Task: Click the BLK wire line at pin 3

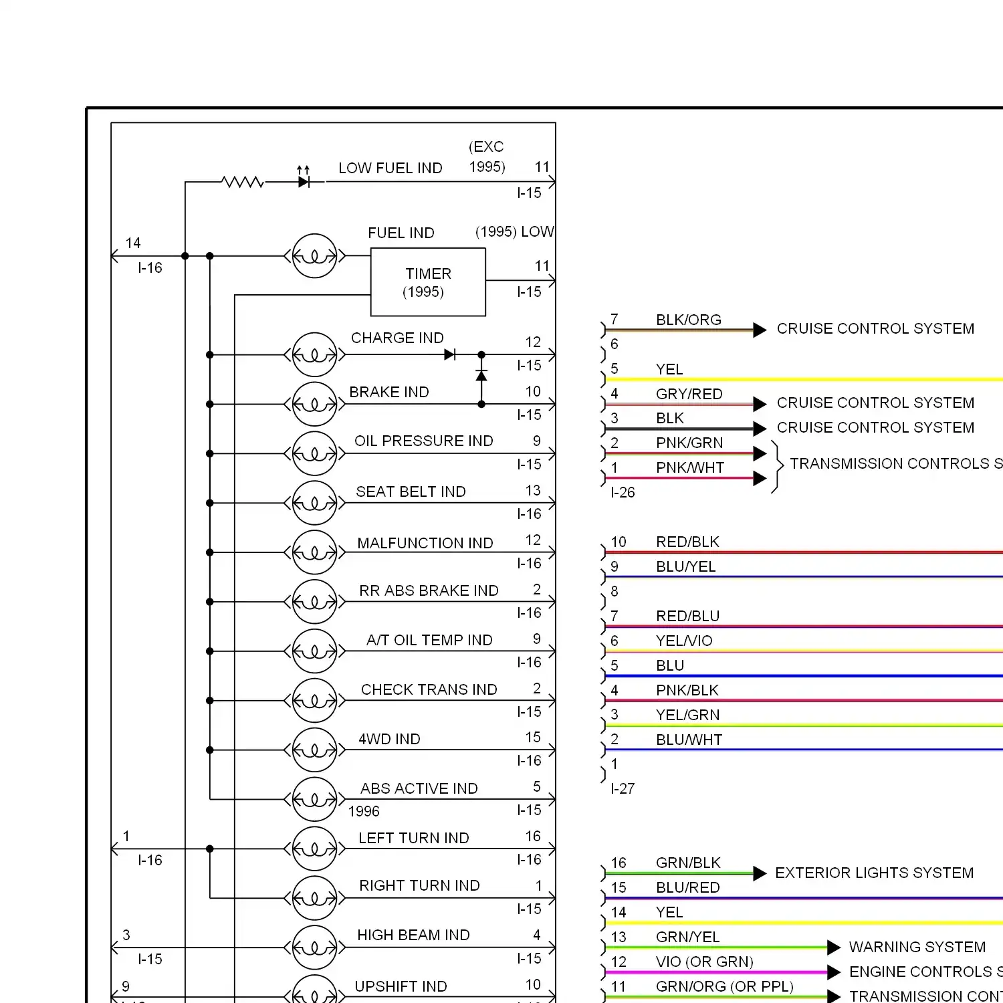Action: [x=679, y=429]
